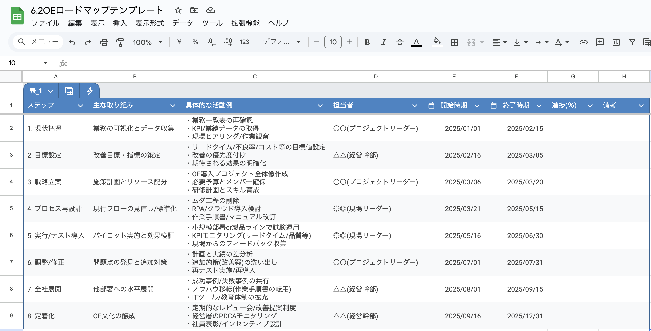Open the 担当者 column header dropdown
The image size is (651, 331).
tap(414, 105)
